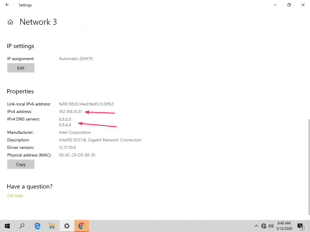310x232 pixels.
Task: Select the MAC address 00-0C-29-D5-BE-81
Action: pos(77,155)
